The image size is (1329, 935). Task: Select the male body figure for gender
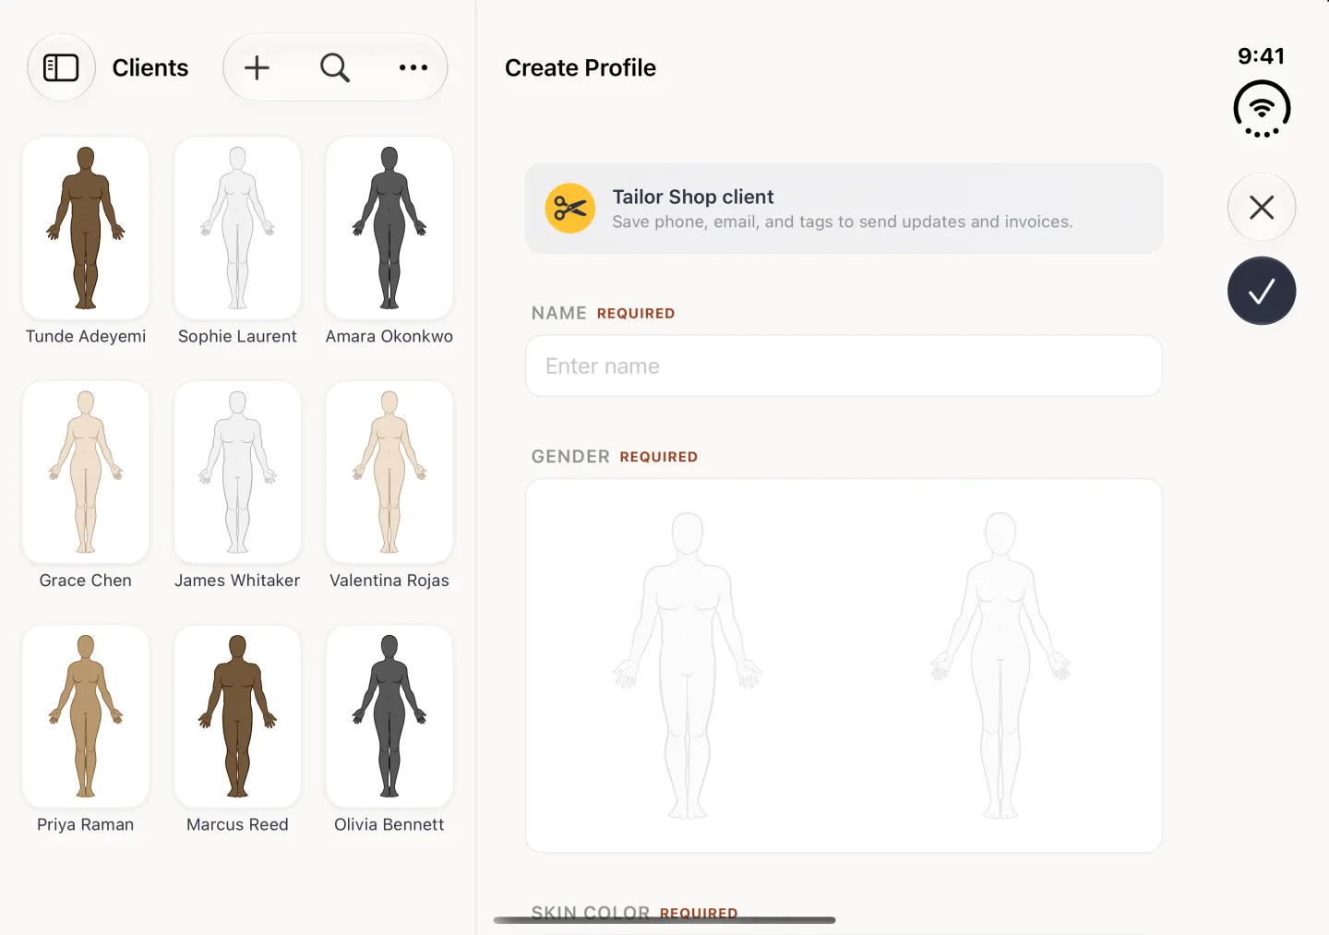pos(688,665)
